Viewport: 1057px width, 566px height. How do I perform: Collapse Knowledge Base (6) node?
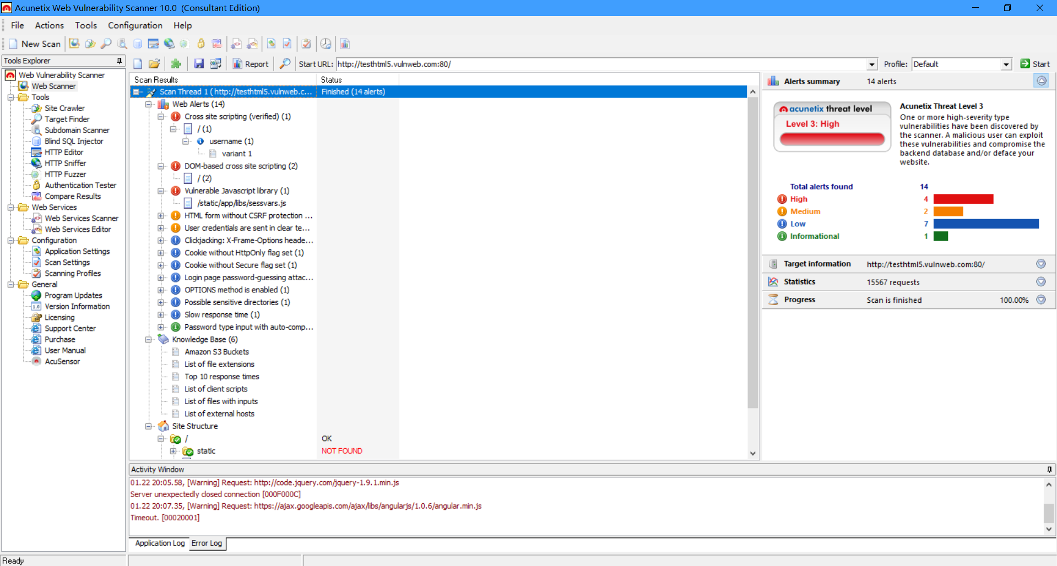tap(149, 340)
